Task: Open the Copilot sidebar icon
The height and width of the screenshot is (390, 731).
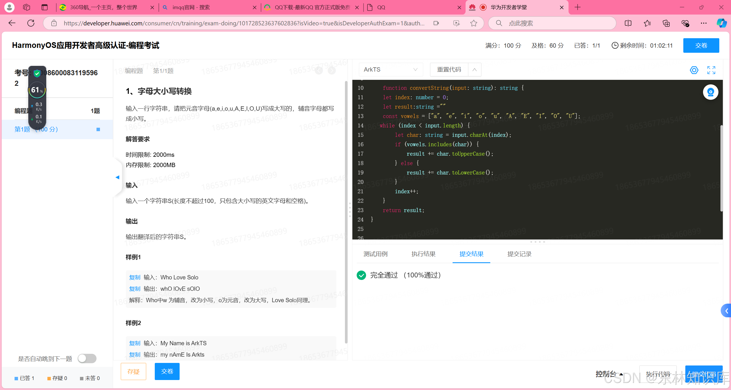Action: pos(722,23)
